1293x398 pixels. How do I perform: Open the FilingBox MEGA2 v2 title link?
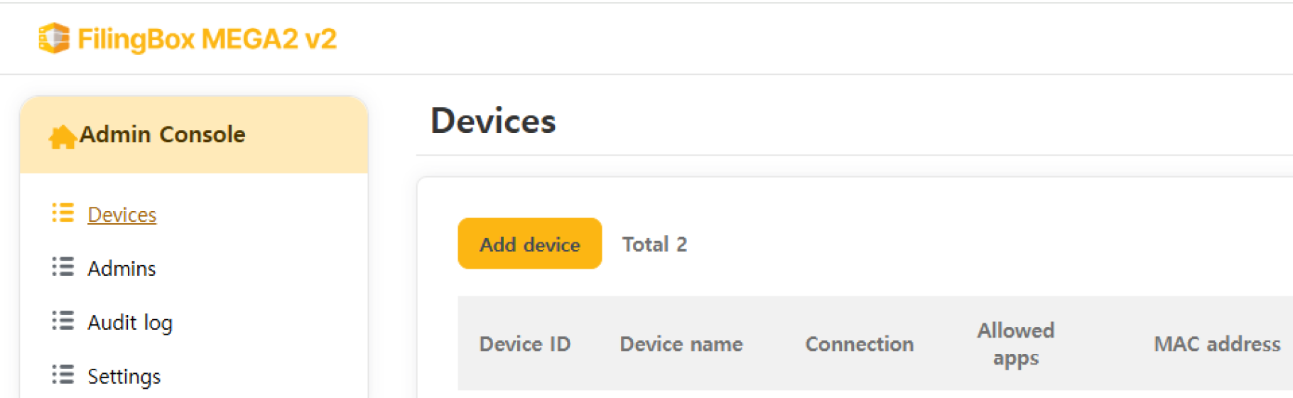click(207, 39)
